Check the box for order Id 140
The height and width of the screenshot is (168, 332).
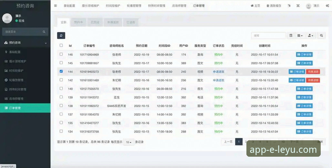click(61, 88)
